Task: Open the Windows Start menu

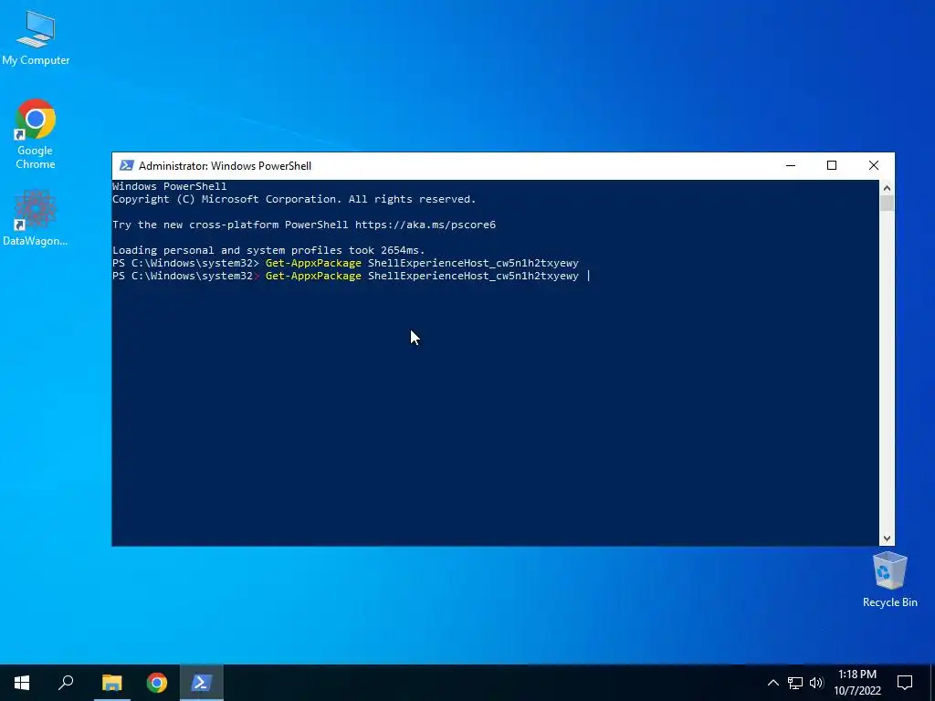Action: (22, 683)
